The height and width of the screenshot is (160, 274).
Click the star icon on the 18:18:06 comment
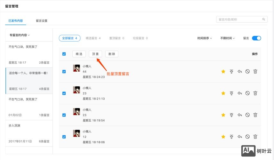[x=223, y=137]
